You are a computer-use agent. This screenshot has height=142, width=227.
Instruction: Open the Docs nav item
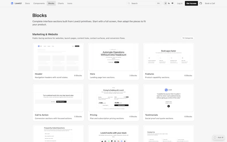[x=27, y=3]
